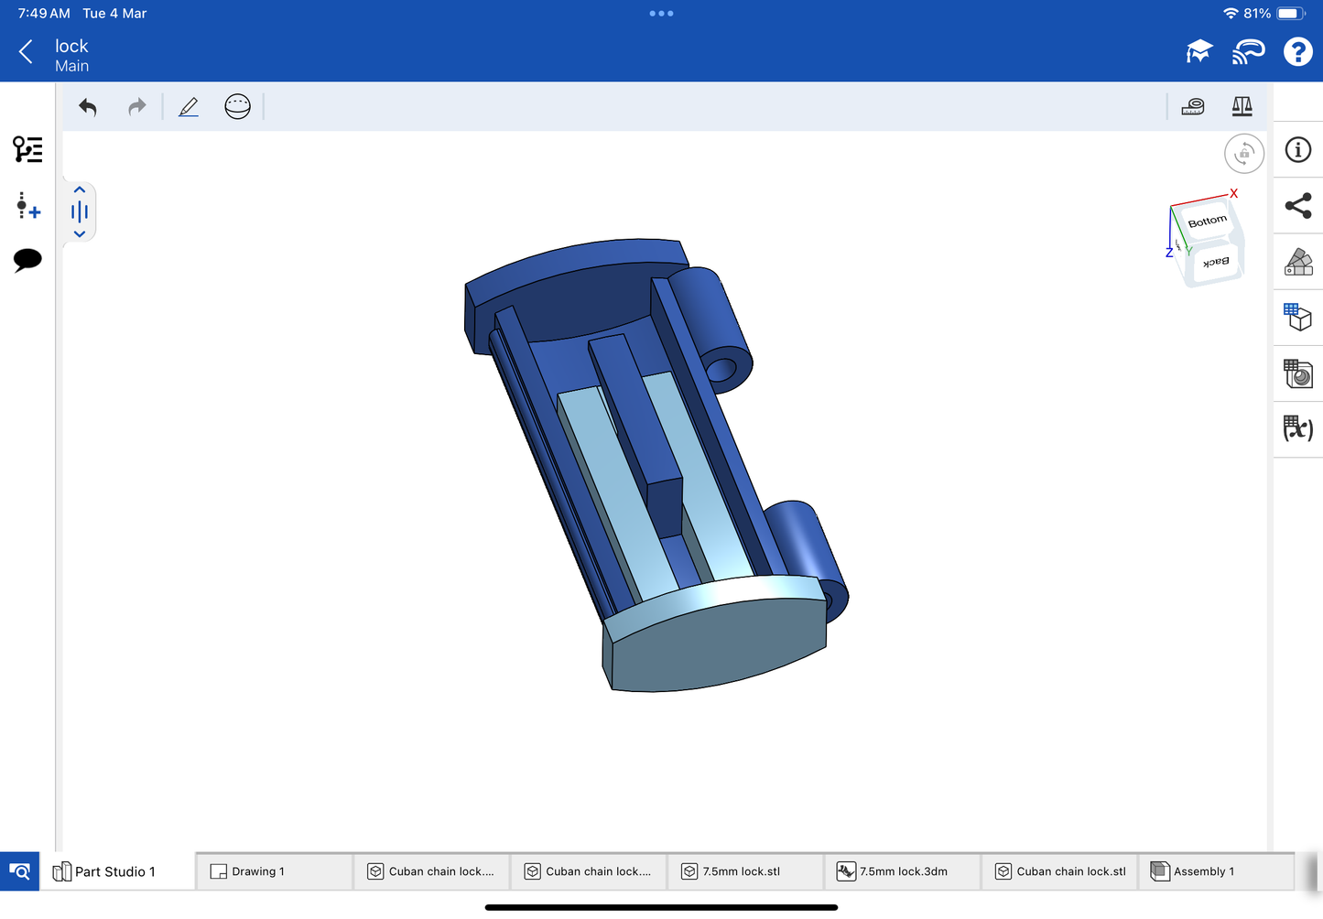Open the Help question mark button
The width and height of the screenshot is (1323, 919).
coord(1297,52)
